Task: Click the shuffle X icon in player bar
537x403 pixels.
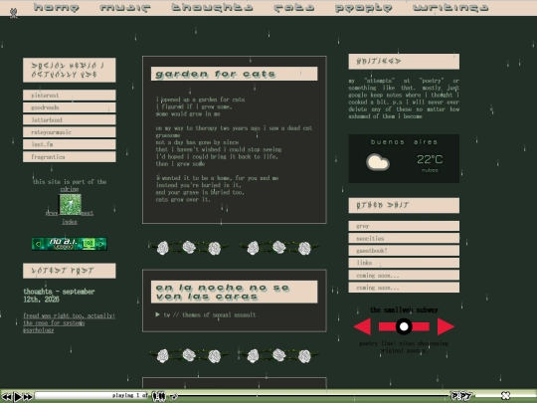Action: [x=505, y=395]
